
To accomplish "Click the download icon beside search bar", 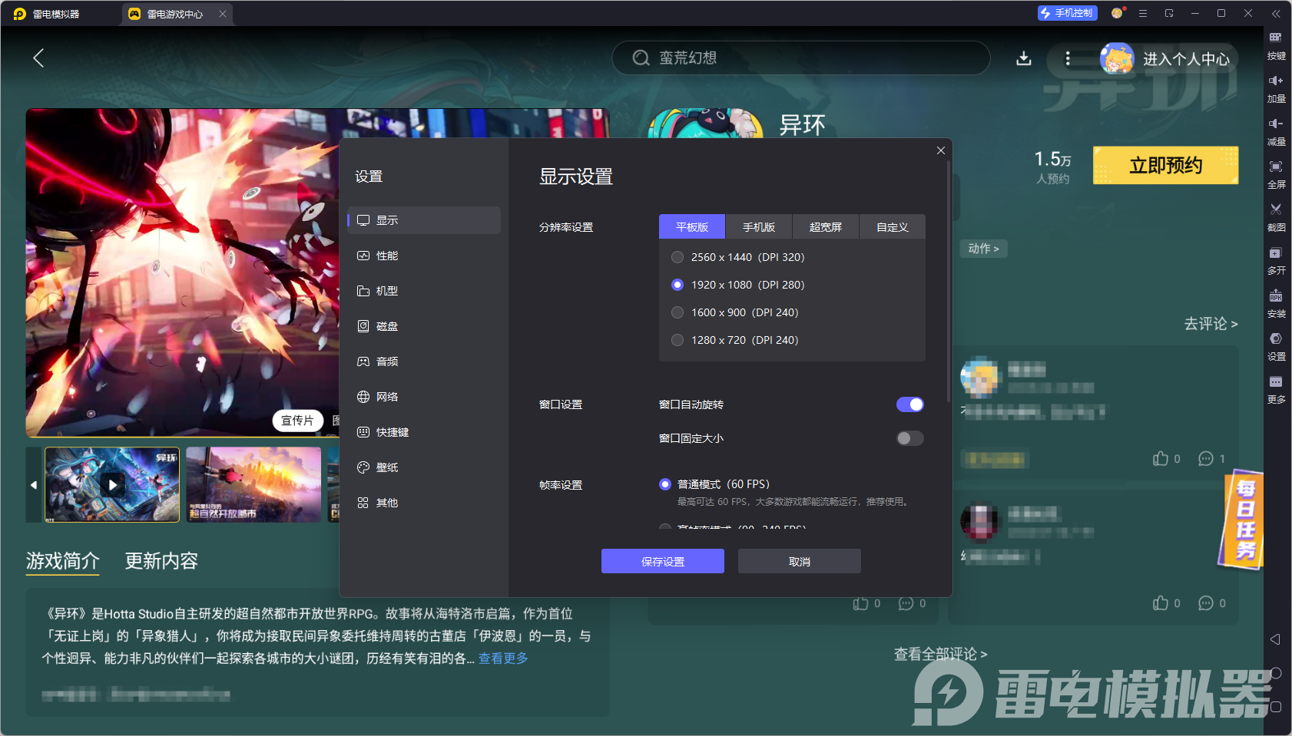I will coord(1024,58).
